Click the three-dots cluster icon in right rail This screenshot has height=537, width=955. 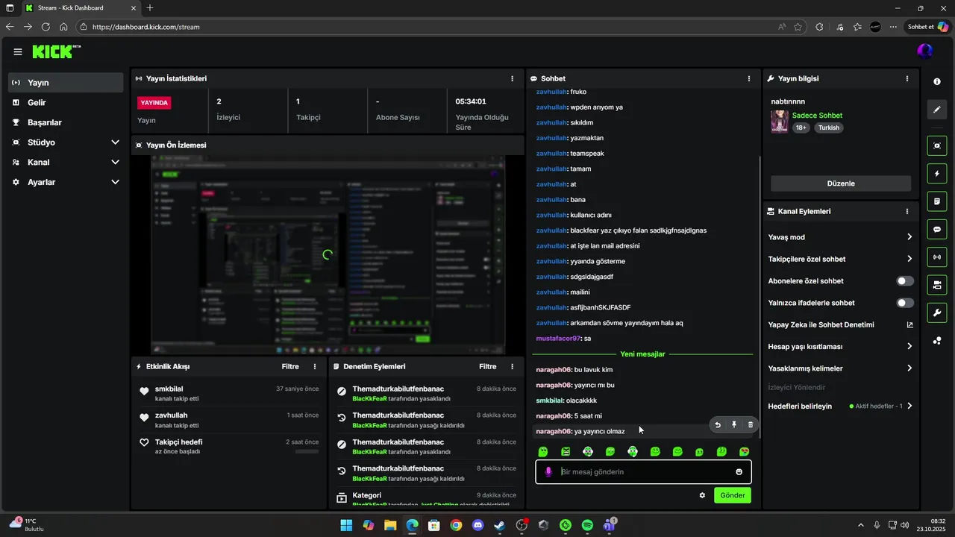click(937, 341)
